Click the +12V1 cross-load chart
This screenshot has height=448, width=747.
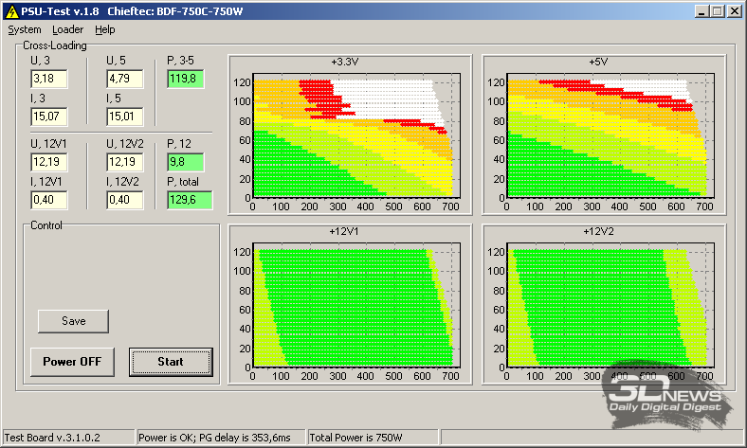[350, 304]
